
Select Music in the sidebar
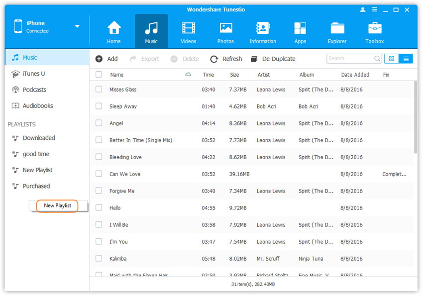[x=47, y=57]
